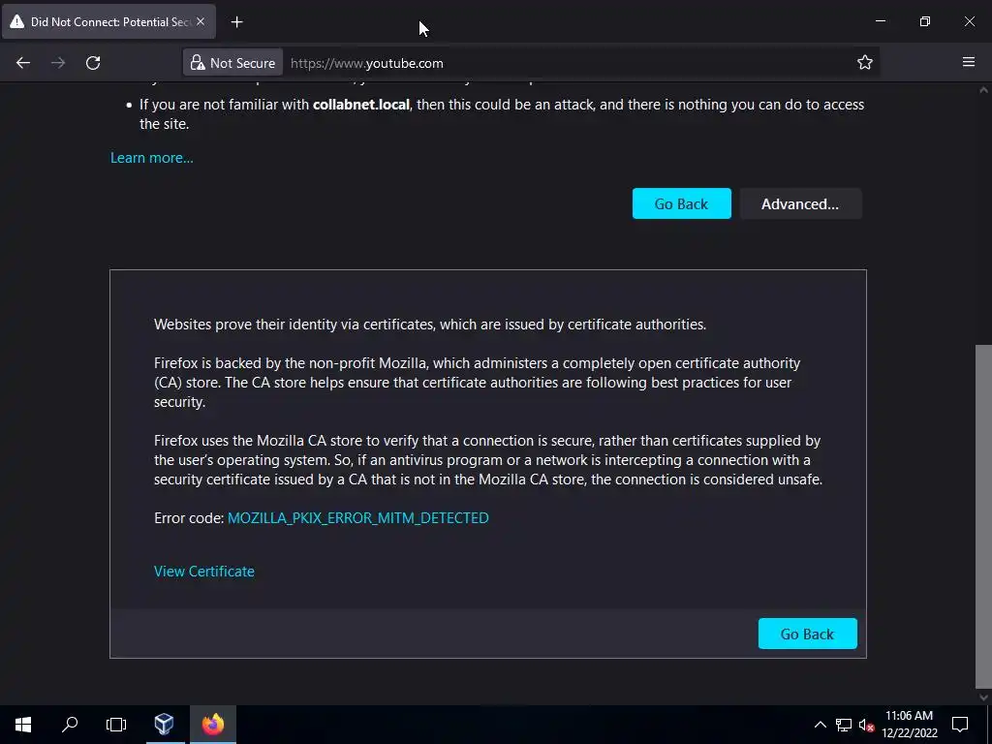
Task: Reload the current page
Action: [93, 63]
